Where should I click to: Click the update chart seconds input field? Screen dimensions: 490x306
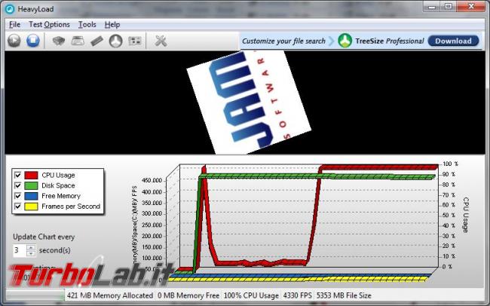click(x=20, y=250)
